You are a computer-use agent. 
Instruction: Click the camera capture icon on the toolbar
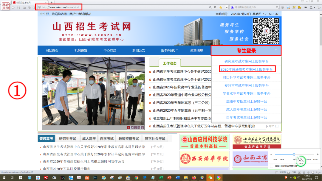click(306, 7)
